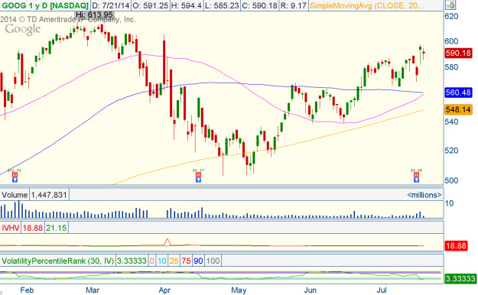Image resolution: width=478 pixels, height=295 pixels.
Task: Click the green 21.15 value in IVHV header
Action: tap(57, 228)
